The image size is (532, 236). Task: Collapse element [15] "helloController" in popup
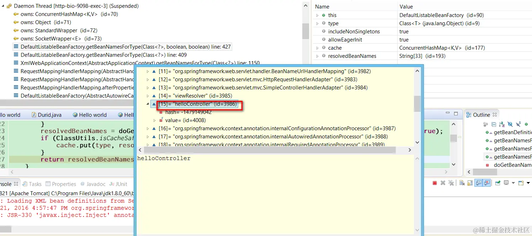point(148,104)
